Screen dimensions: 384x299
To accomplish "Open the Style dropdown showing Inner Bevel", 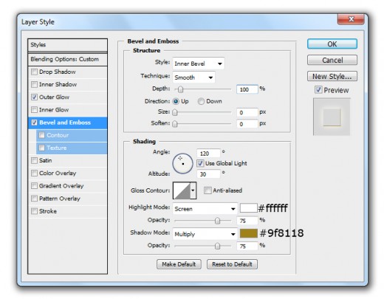I will [x=199, y=63].
